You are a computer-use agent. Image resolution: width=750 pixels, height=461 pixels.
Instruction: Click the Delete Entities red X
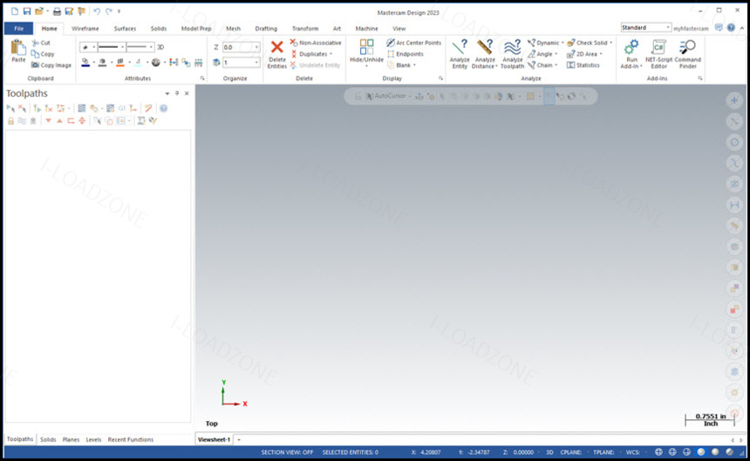[x=277, y=47]
